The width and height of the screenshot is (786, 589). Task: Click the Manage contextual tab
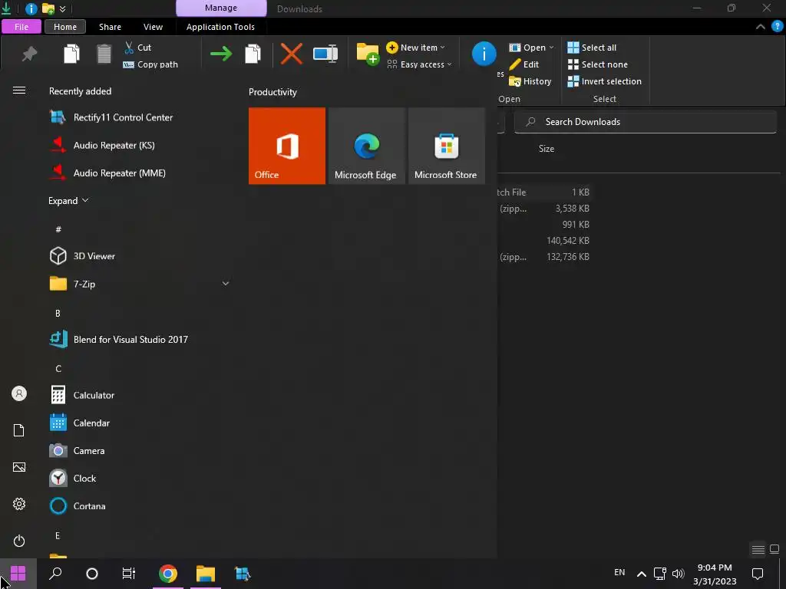click(x=221, y=8)
